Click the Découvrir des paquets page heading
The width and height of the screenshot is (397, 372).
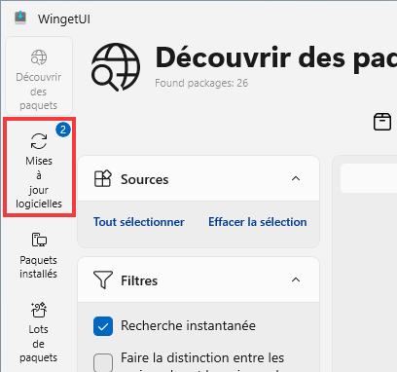pyautogui.click(x=276, y=58)
